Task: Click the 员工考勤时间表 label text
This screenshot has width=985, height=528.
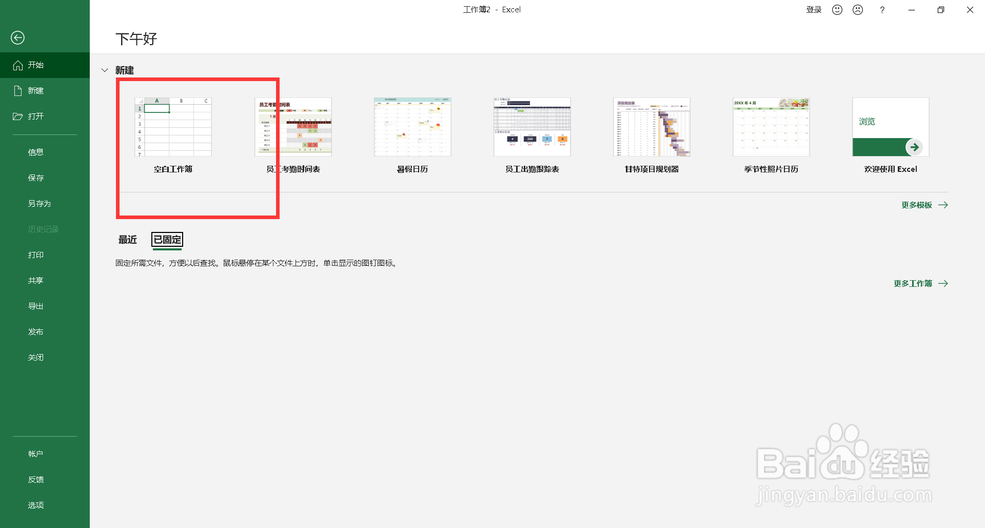Action: click(x=293, y=169)
